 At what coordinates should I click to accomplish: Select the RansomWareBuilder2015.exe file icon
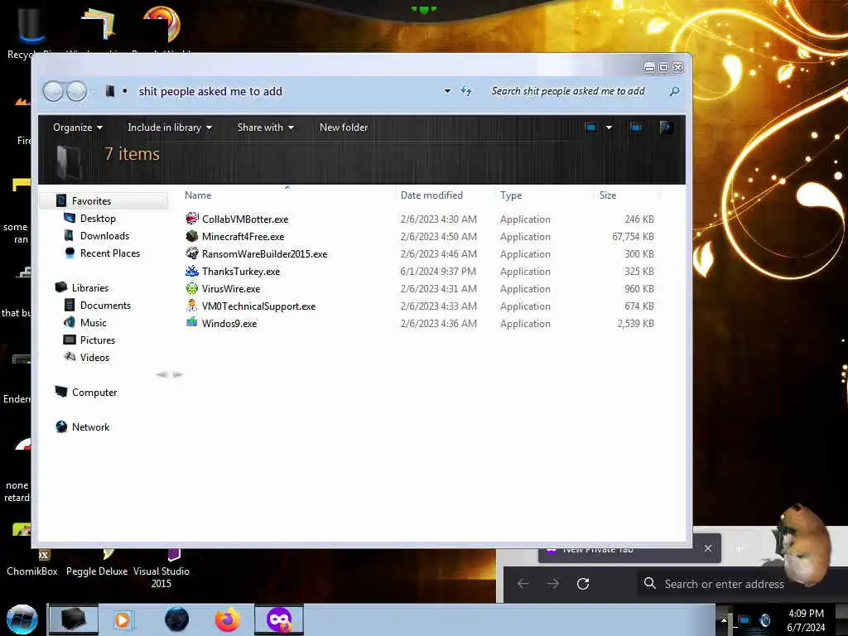[x=192, y=253]
